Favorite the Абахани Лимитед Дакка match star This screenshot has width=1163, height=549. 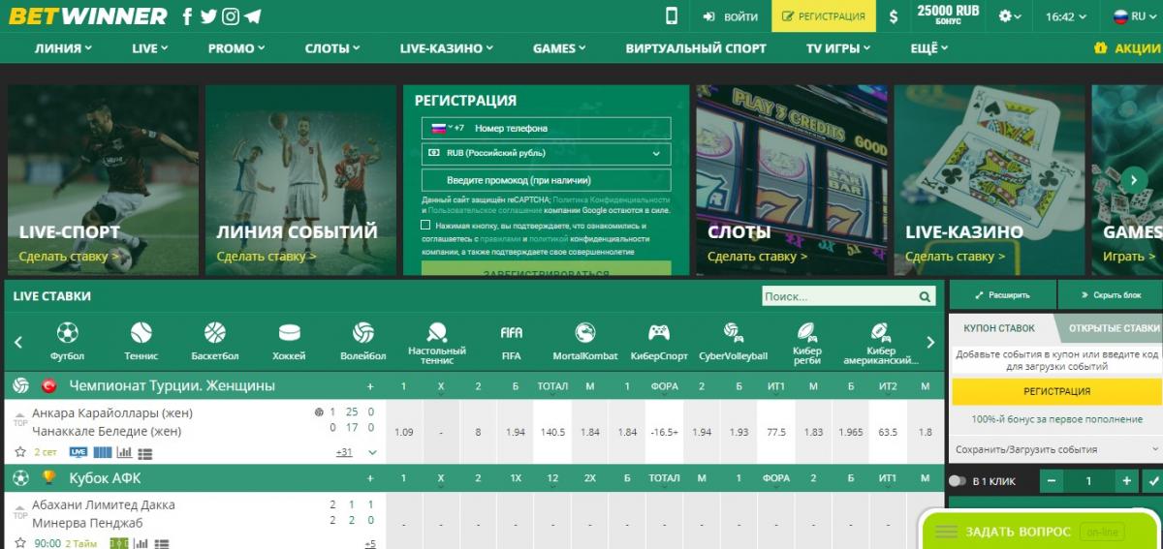point(20,544)
